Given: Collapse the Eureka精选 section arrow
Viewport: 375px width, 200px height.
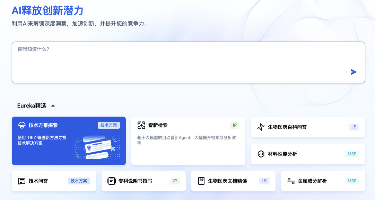Looking at the screenshot, I should pos(53,106).
